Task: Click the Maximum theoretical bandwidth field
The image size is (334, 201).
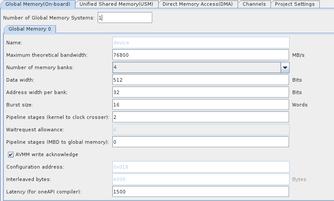Action: point(201,55)
